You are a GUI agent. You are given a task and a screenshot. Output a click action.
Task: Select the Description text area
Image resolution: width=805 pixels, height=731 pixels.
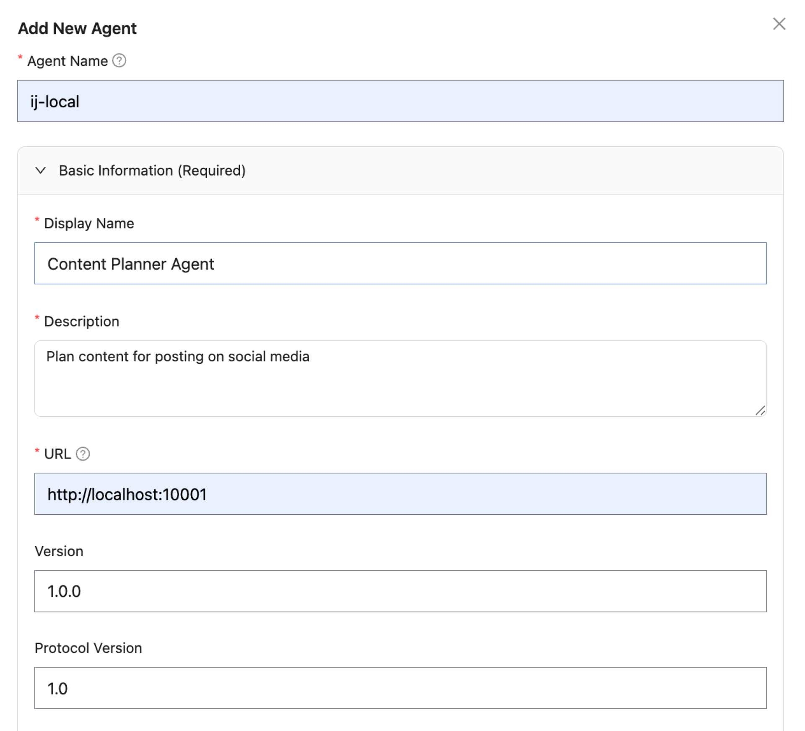click(x=400, y=377)
